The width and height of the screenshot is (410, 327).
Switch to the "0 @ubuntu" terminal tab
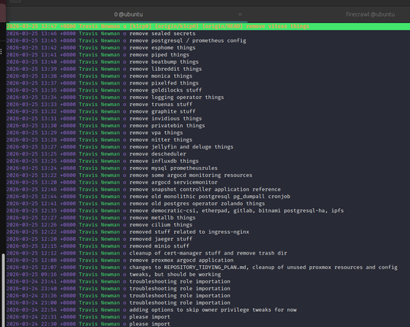tap(128, 14)
